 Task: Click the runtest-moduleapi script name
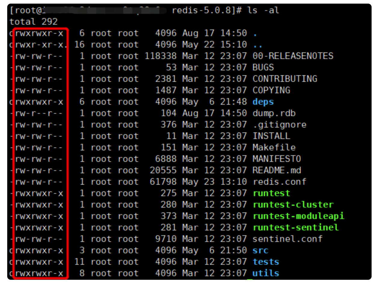click(298, 216)
